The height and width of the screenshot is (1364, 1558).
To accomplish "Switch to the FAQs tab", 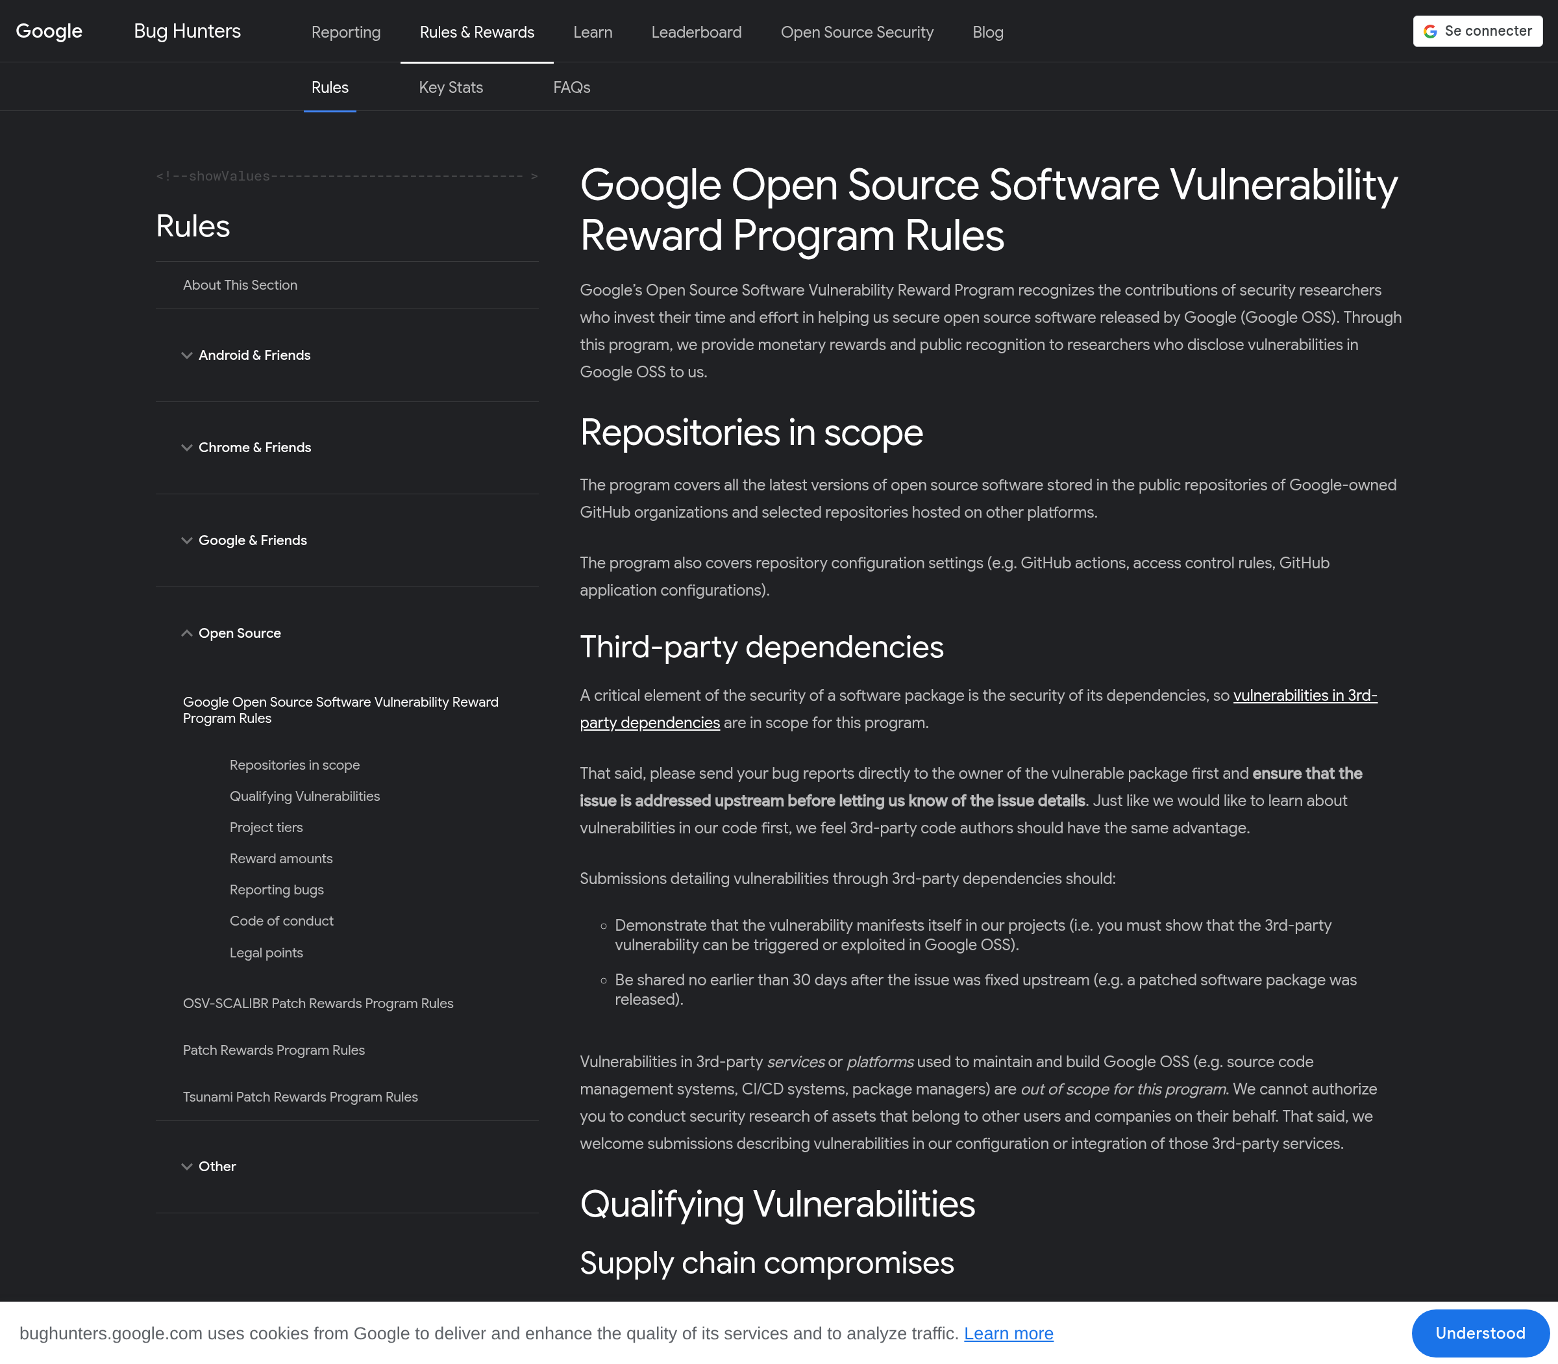I will 571,88.
